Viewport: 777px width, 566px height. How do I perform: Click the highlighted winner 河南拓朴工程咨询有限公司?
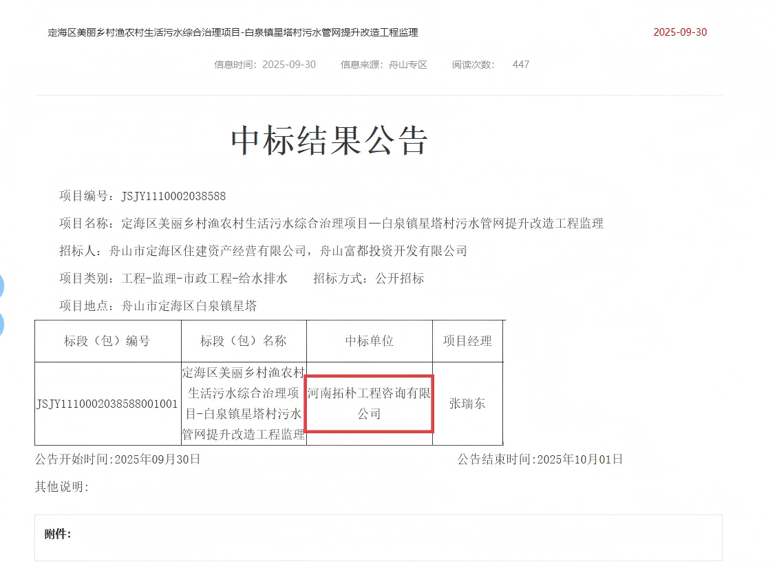pos(369,404)
